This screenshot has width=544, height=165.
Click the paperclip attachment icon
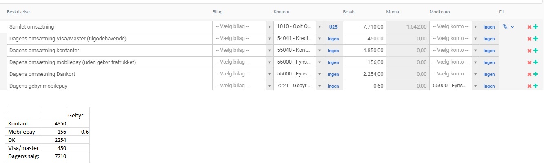click(x=505, y=27)
